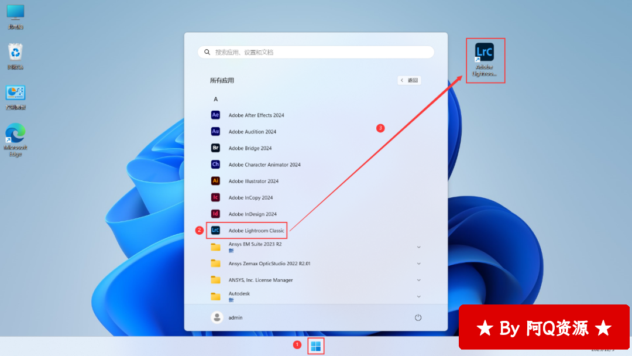Select Recycle Bin desktop icon
632x356 pixels.
[x=15, y=56]
